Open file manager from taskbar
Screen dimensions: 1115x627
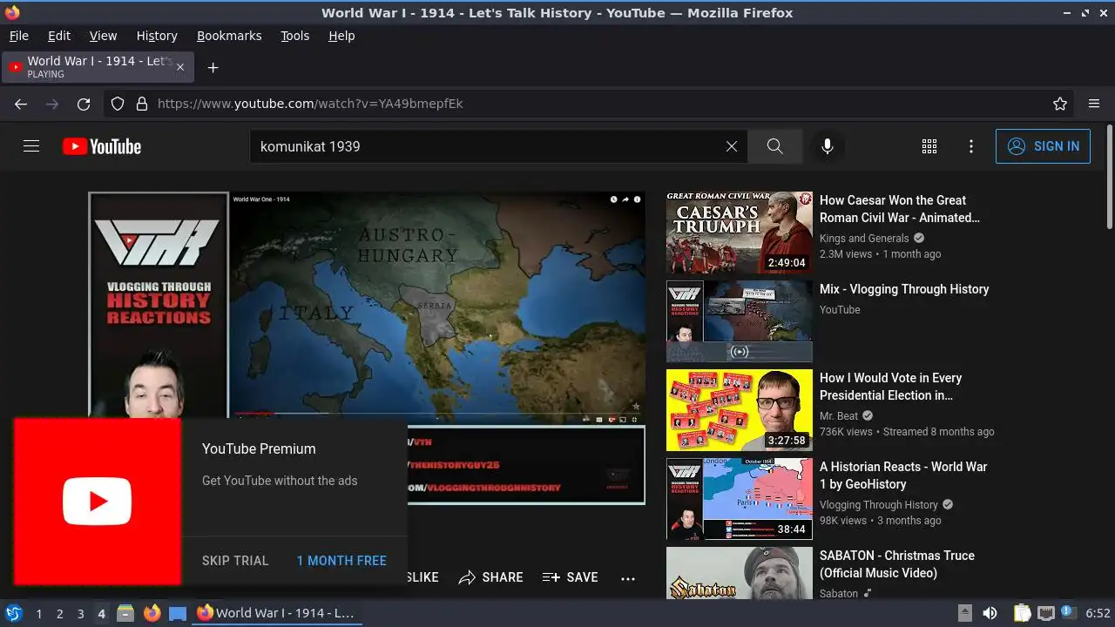[125, 613]
